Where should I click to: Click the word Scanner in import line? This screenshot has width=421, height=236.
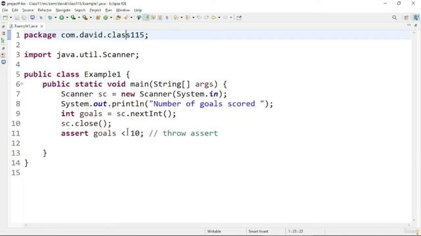point(118,54)
